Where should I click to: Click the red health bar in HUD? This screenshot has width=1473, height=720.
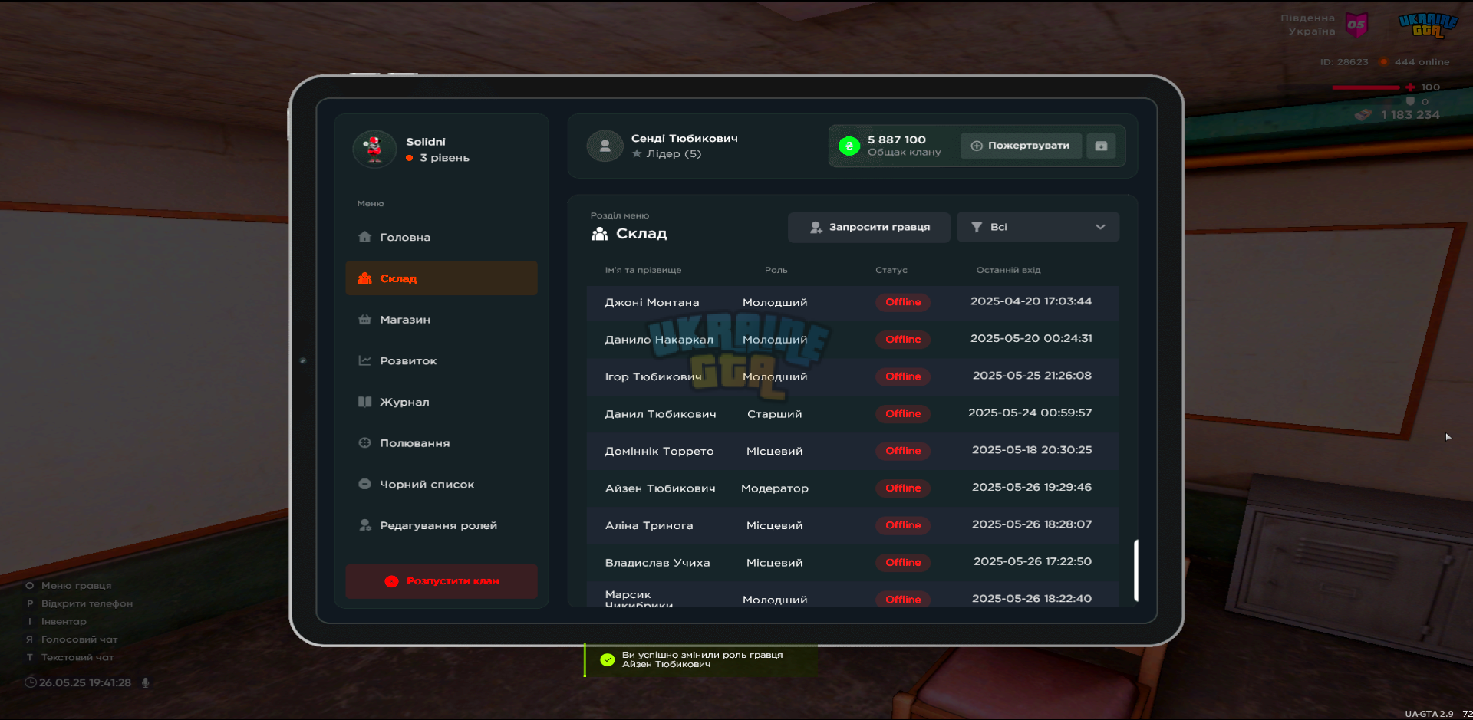pyautogui.click(x=1366, y=87)
